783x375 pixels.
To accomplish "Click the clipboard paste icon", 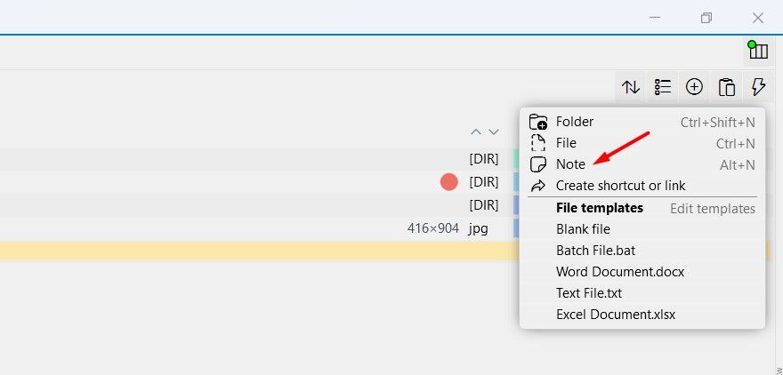I will coord(727,87).
